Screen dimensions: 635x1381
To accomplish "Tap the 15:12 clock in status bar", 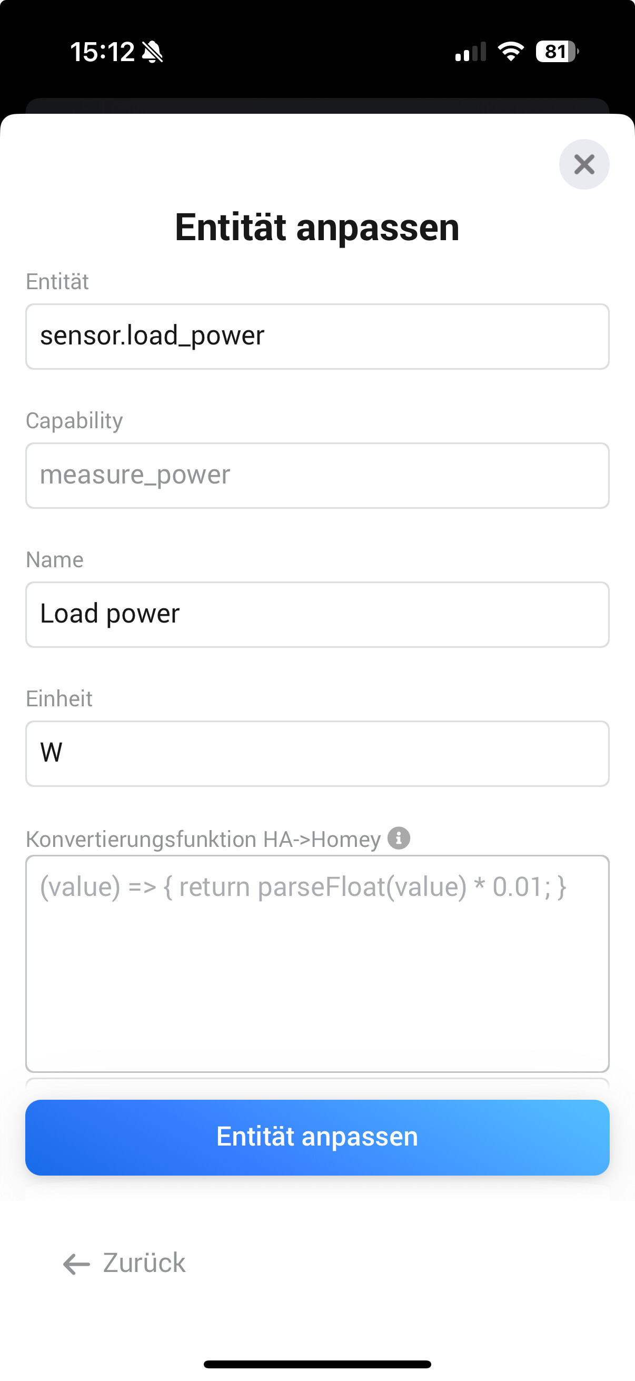I will pos(102,52).
